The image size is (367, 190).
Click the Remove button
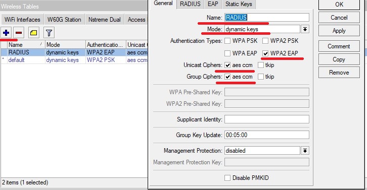[339, 73]
